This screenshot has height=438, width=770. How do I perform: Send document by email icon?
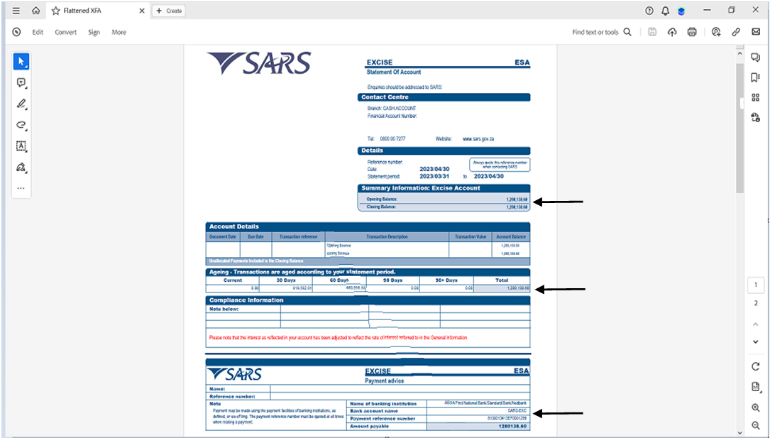tap(756, 32)
